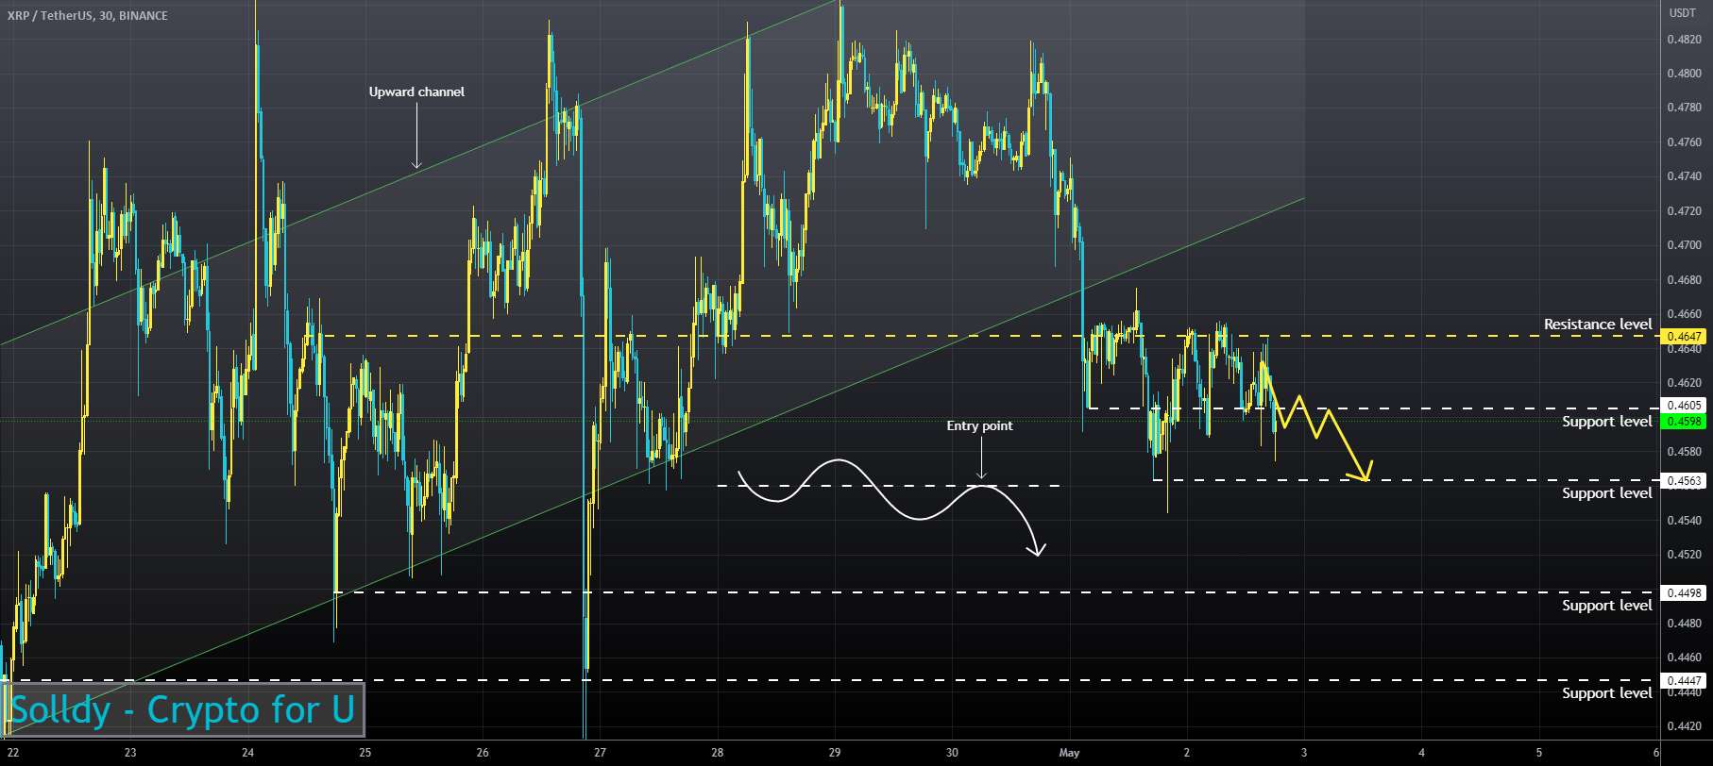The image size is (1713, 766).
Task: Click the USDT currency label above the price axis
Action: (1682, 13)
